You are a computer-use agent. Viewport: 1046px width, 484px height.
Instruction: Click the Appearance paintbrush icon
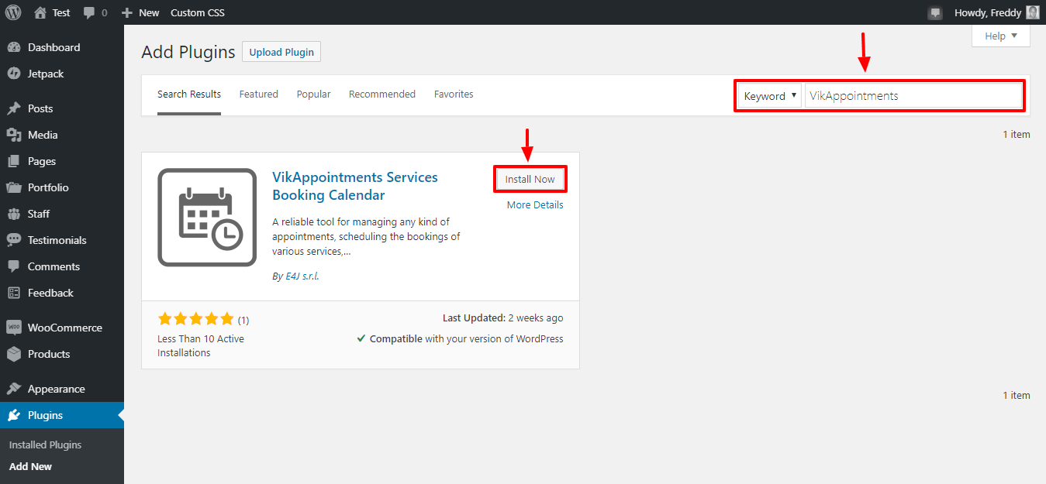14,389
